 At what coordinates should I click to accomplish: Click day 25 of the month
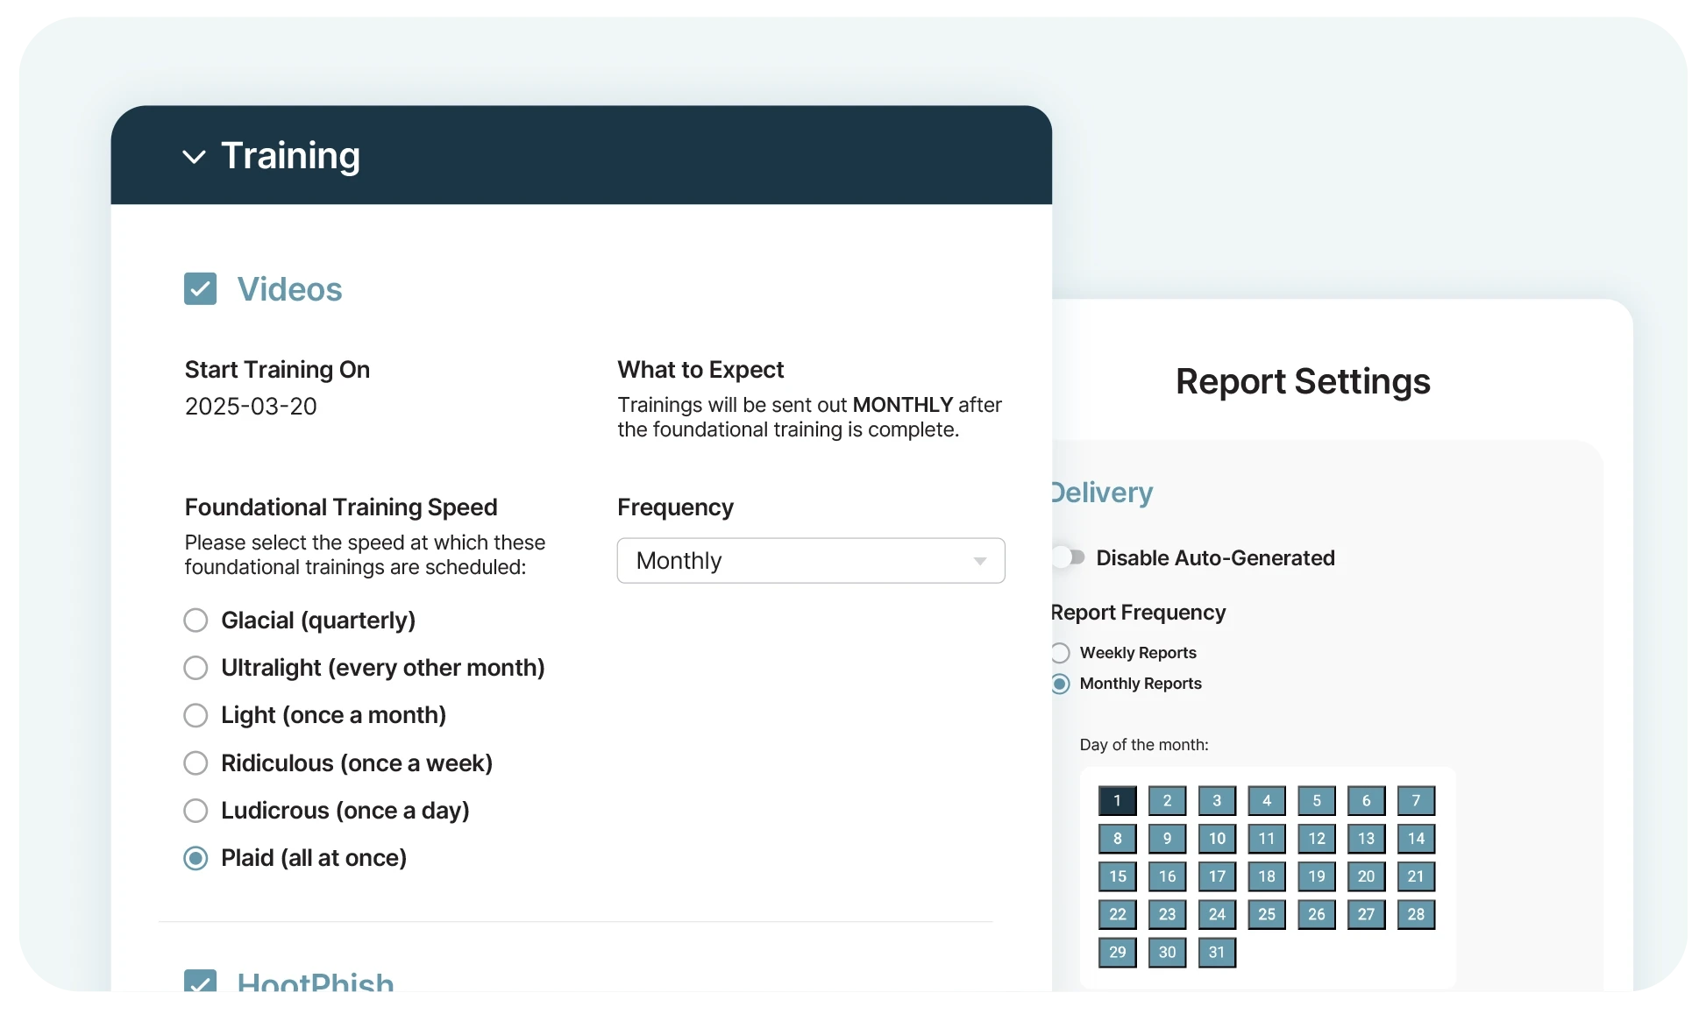click(x=1267, y=914)
